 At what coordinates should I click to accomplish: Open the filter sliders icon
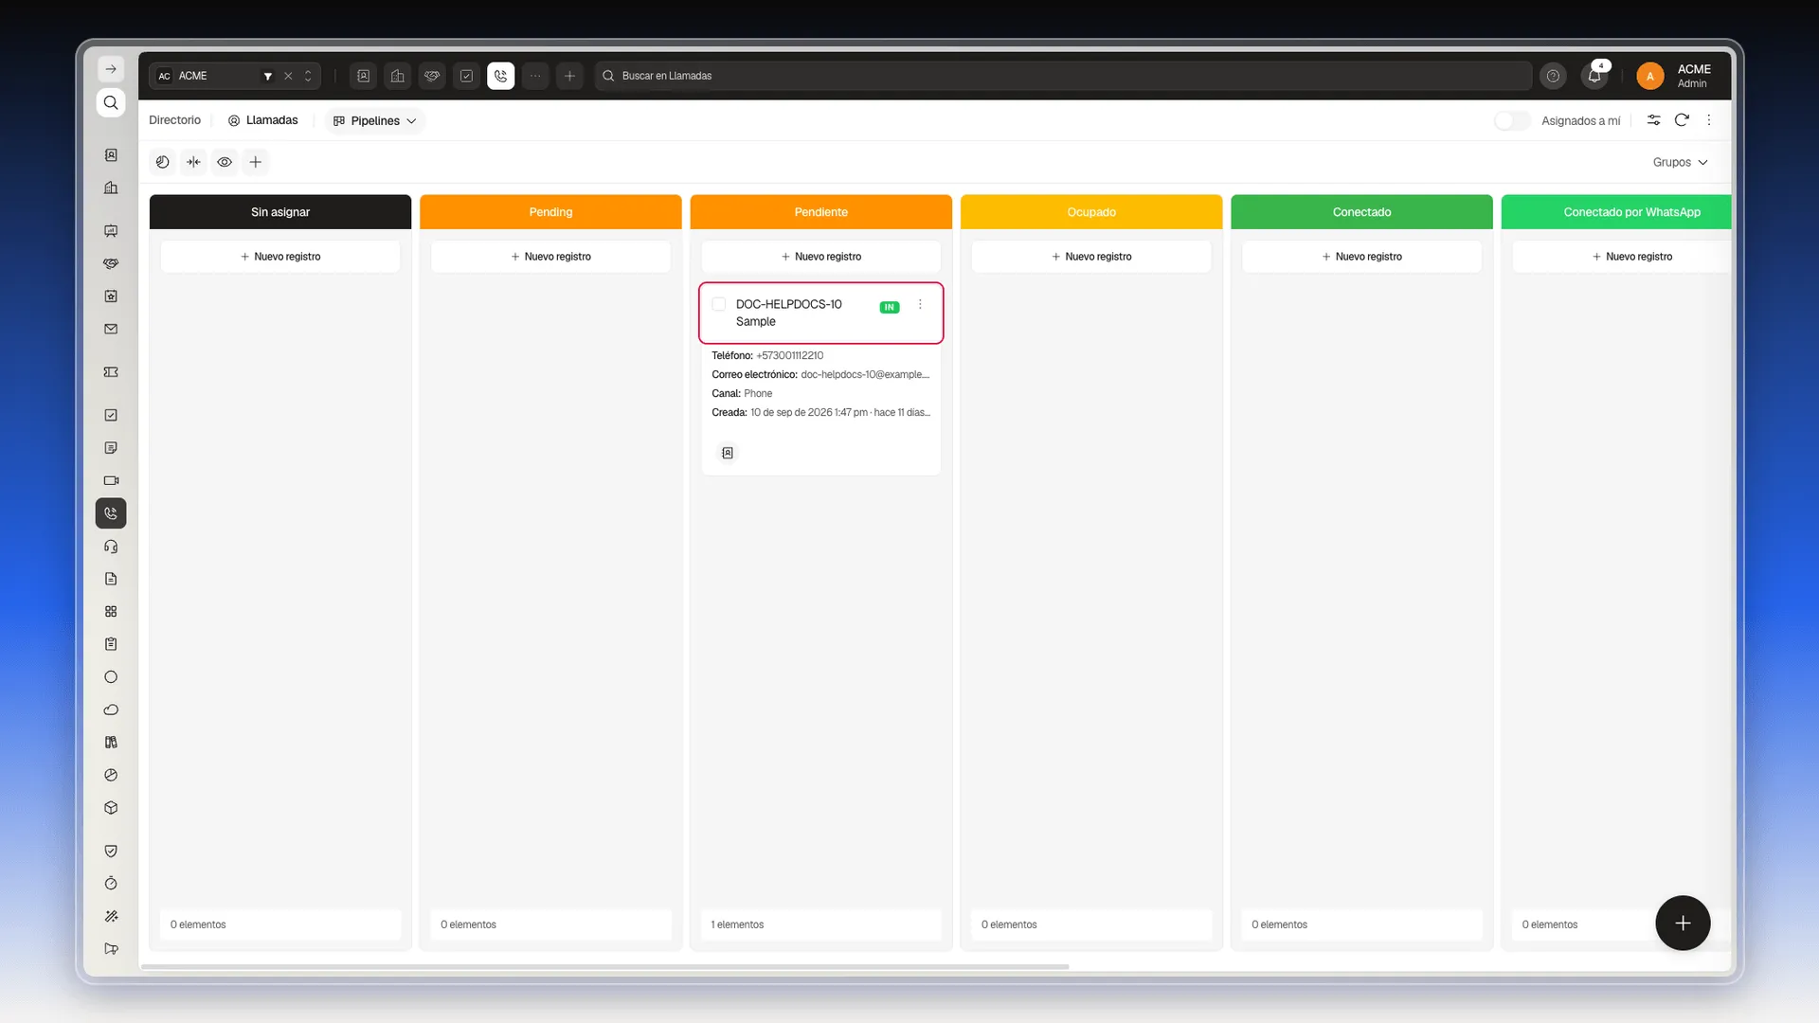(1653, 120)
